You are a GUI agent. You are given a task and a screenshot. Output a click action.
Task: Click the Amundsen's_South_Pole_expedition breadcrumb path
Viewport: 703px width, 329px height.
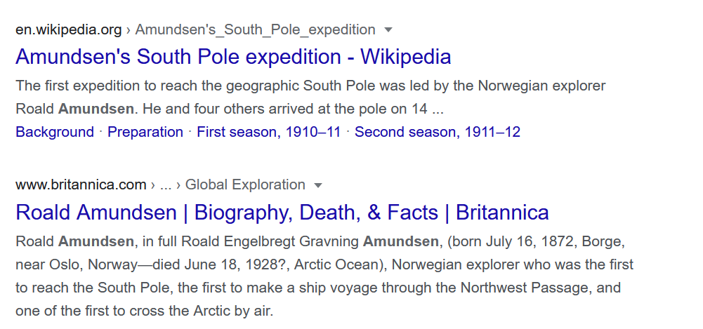tap(255, 29)
